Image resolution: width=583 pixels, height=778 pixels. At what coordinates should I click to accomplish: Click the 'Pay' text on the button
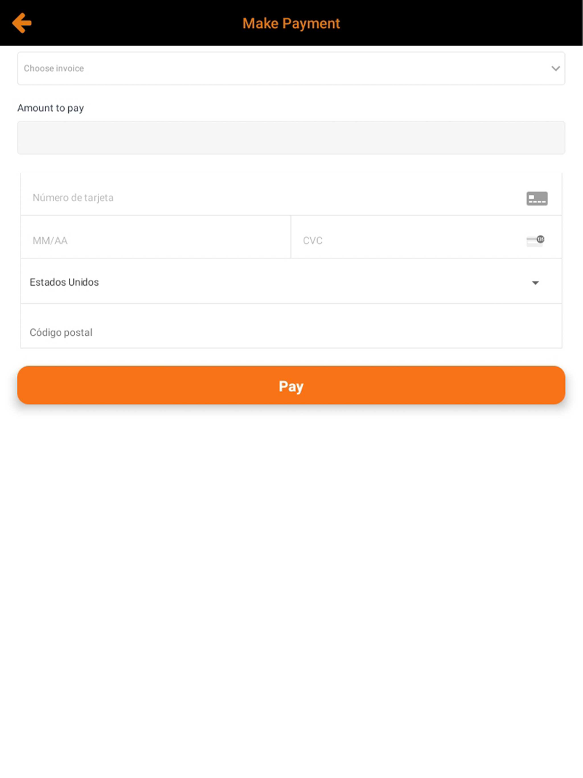pyautogui.click(x=291, y=386)
